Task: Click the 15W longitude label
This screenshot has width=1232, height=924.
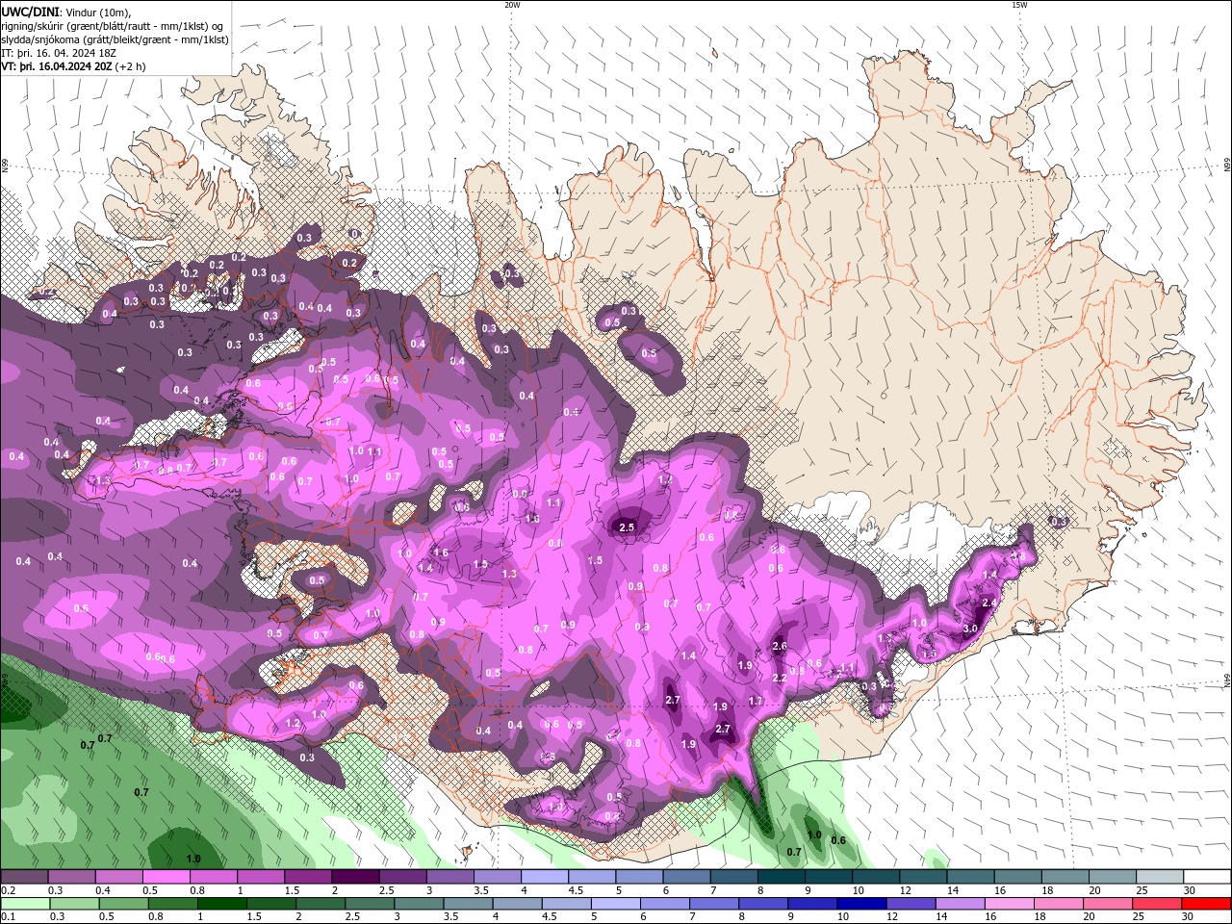Action: (x=1019, y=5)
